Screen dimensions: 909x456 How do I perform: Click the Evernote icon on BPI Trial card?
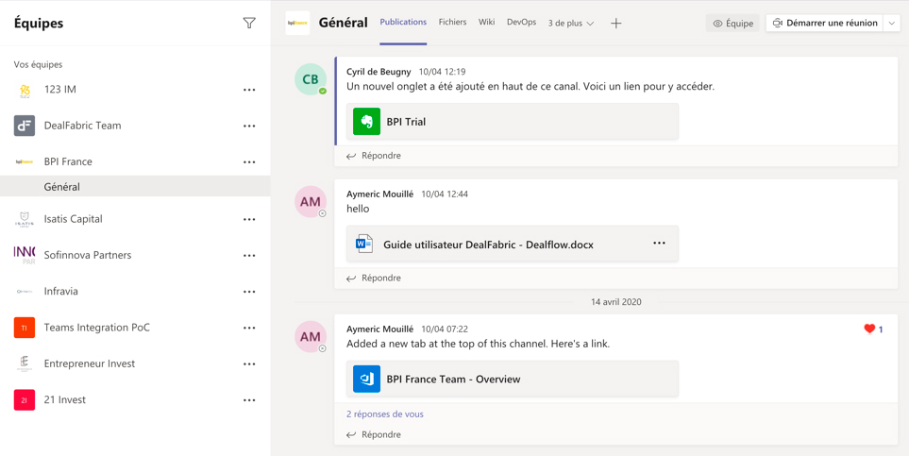(366, 121)
